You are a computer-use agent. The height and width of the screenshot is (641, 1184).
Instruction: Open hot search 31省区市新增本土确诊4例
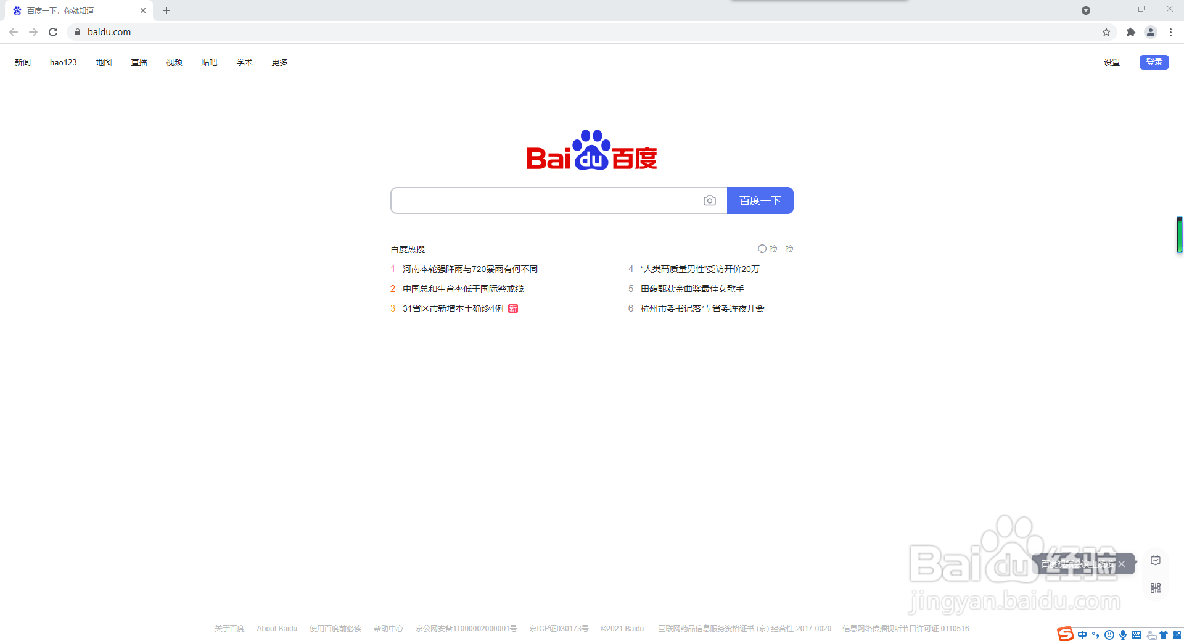[453, 308]
